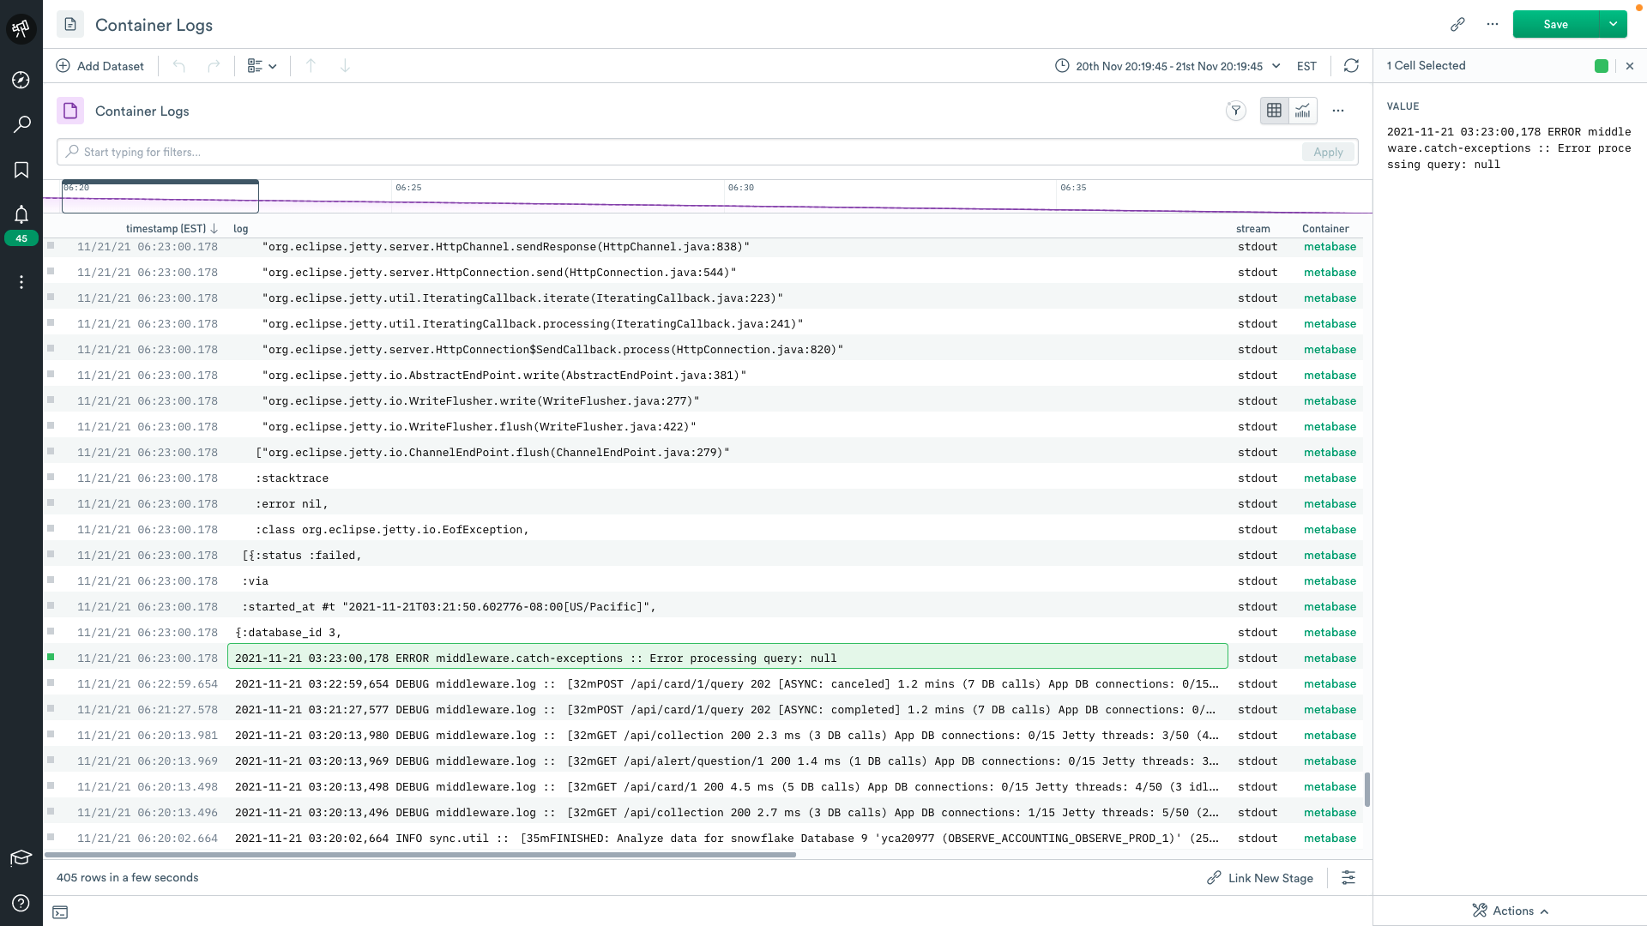Viewport: 1647px width, 926px height.
Task: Click the redo arrow
Action: coord(214,66)
